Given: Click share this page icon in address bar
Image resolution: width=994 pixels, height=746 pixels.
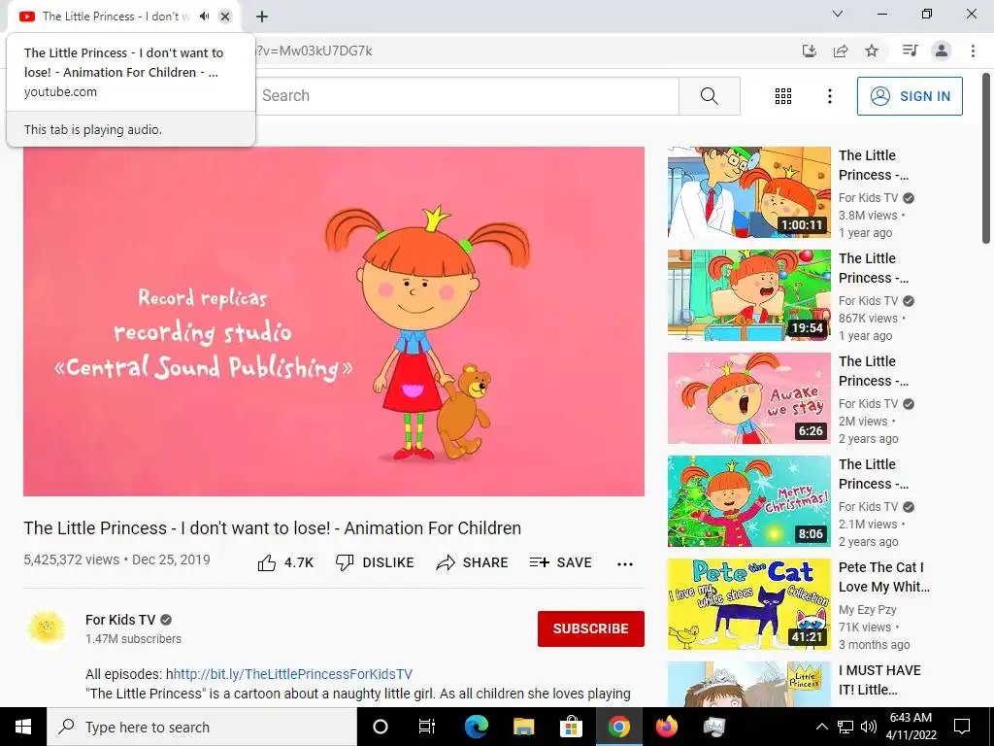Looking at the screenshot, I should (x=841, y=51).
